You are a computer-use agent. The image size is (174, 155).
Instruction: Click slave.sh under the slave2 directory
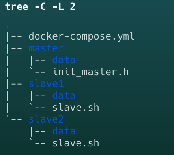point(76,143)
